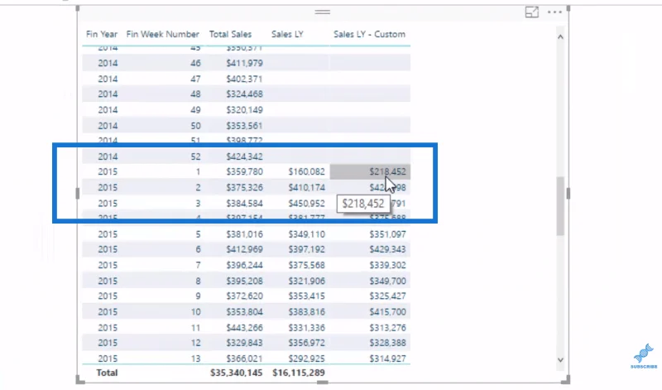The width and height of the screenshot is (662, 390).
Task: Select Total Sales cell $372,620
Action: point(244,296)
